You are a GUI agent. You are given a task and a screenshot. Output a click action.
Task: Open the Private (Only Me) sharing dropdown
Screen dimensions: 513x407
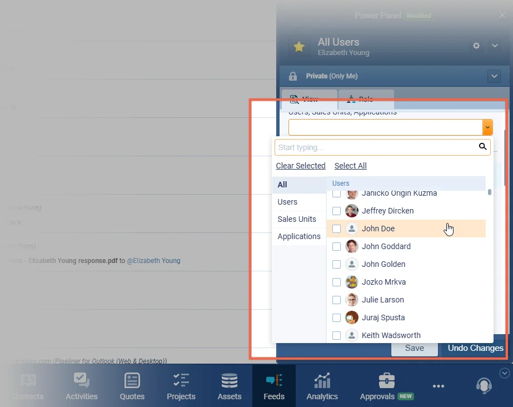click(494, 76)
